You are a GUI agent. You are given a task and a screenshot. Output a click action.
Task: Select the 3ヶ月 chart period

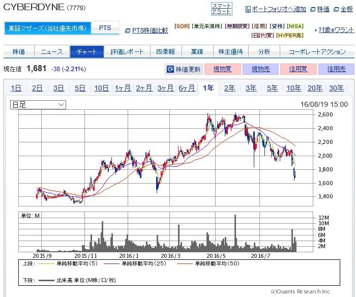coord(165,88)
